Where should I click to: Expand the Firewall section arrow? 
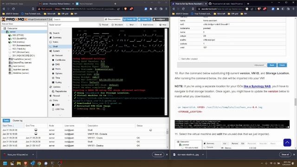(x=69, y=96)
